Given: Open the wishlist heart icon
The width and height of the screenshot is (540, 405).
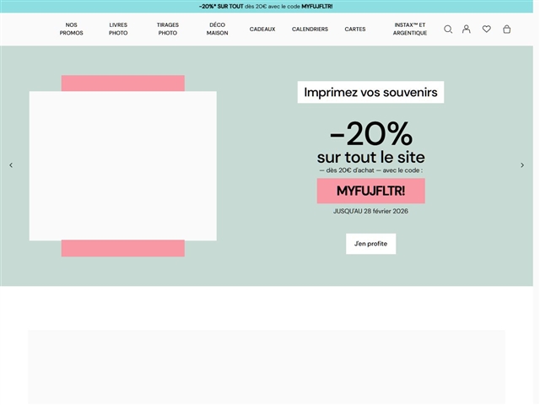Looking at the screenshot, I should [x=486, y=29].
